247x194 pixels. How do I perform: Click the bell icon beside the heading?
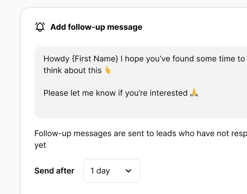(40, 27)
